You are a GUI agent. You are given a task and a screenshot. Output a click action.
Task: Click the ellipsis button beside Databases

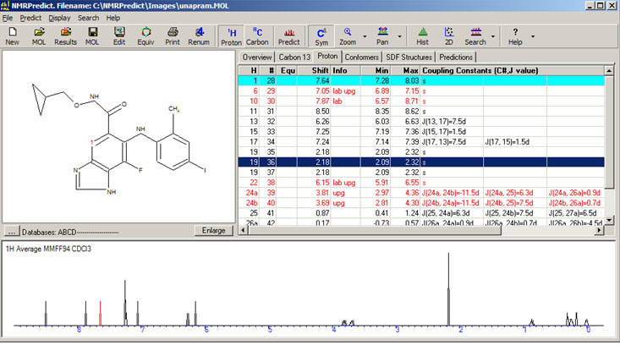(12, 231)
